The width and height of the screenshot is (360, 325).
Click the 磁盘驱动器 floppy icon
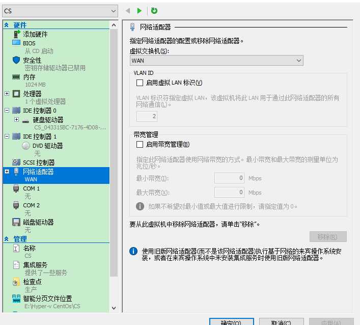click(16, 222)
